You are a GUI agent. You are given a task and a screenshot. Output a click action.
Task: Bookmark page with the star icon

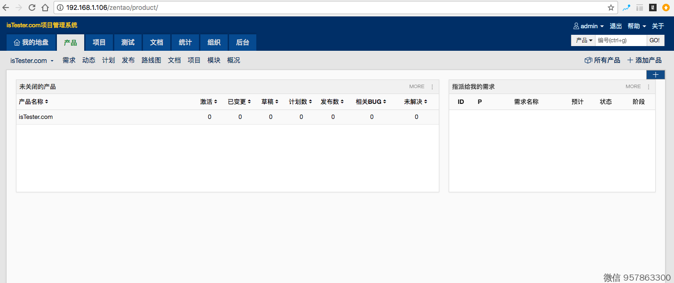coord(611,8)
